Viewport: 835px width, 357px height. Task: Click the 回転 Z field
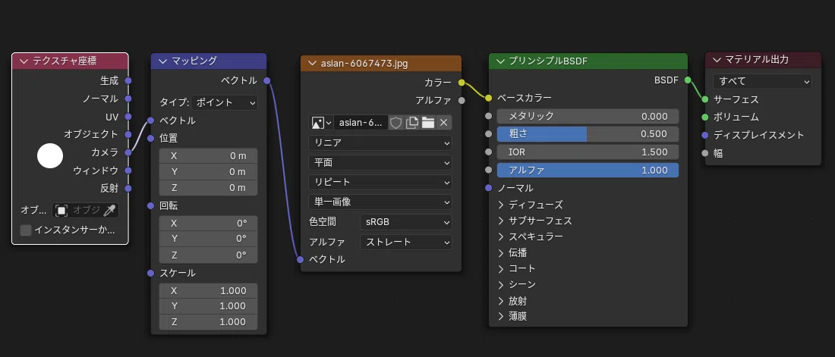pyautogui.click(x=208, y=255)
